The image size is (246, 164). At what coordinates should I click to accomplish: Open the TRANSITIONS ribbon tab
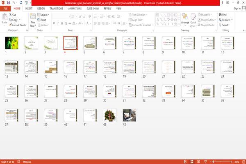coord(57,9)
